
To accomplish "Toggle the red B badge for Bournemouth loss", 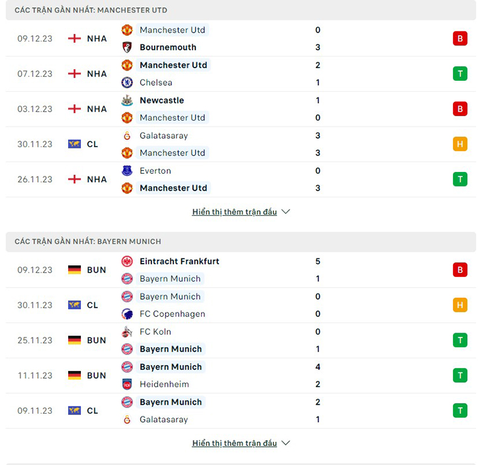I will coord(460,39).
